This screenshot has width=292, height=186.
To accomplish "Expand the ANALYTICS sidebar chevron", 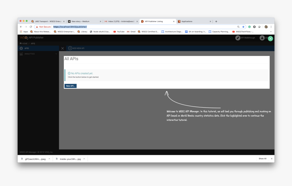I will click(56, 54).
